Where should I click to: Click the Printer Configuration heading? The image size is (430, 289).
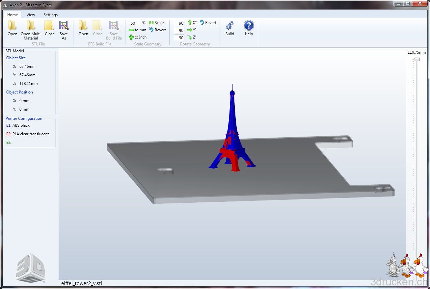pos(24,118)
